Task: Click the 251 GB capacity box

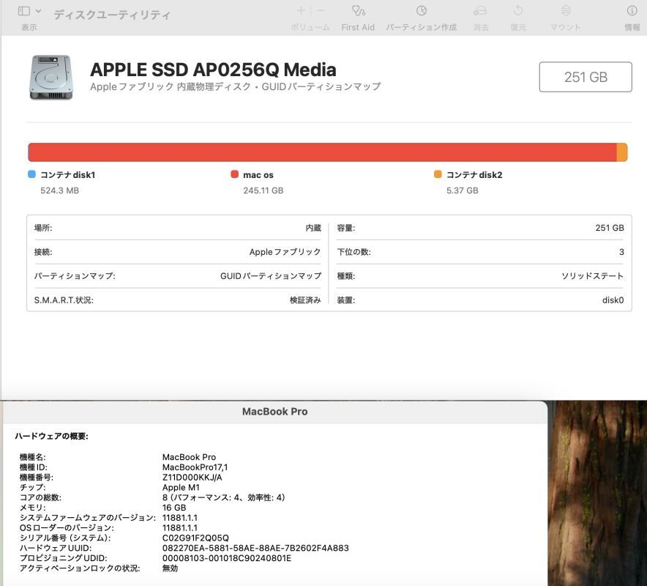Action: click(586, 77)
